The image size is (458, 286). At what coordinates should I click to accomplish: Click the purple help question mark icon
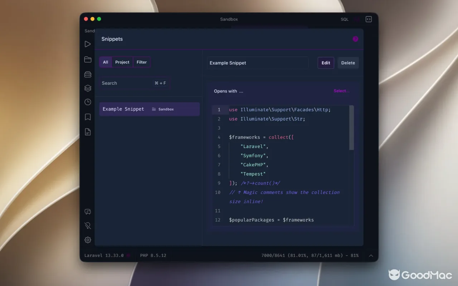(x=355, y=39)
